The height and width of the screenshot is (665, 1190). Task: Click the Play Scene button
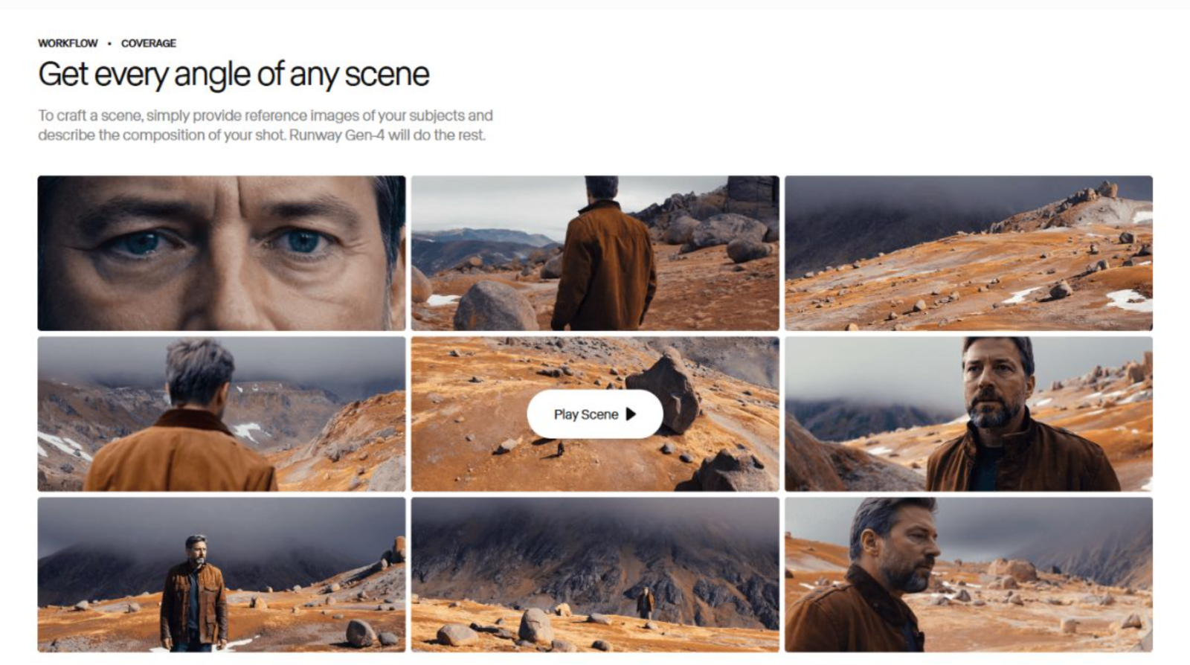595,414
